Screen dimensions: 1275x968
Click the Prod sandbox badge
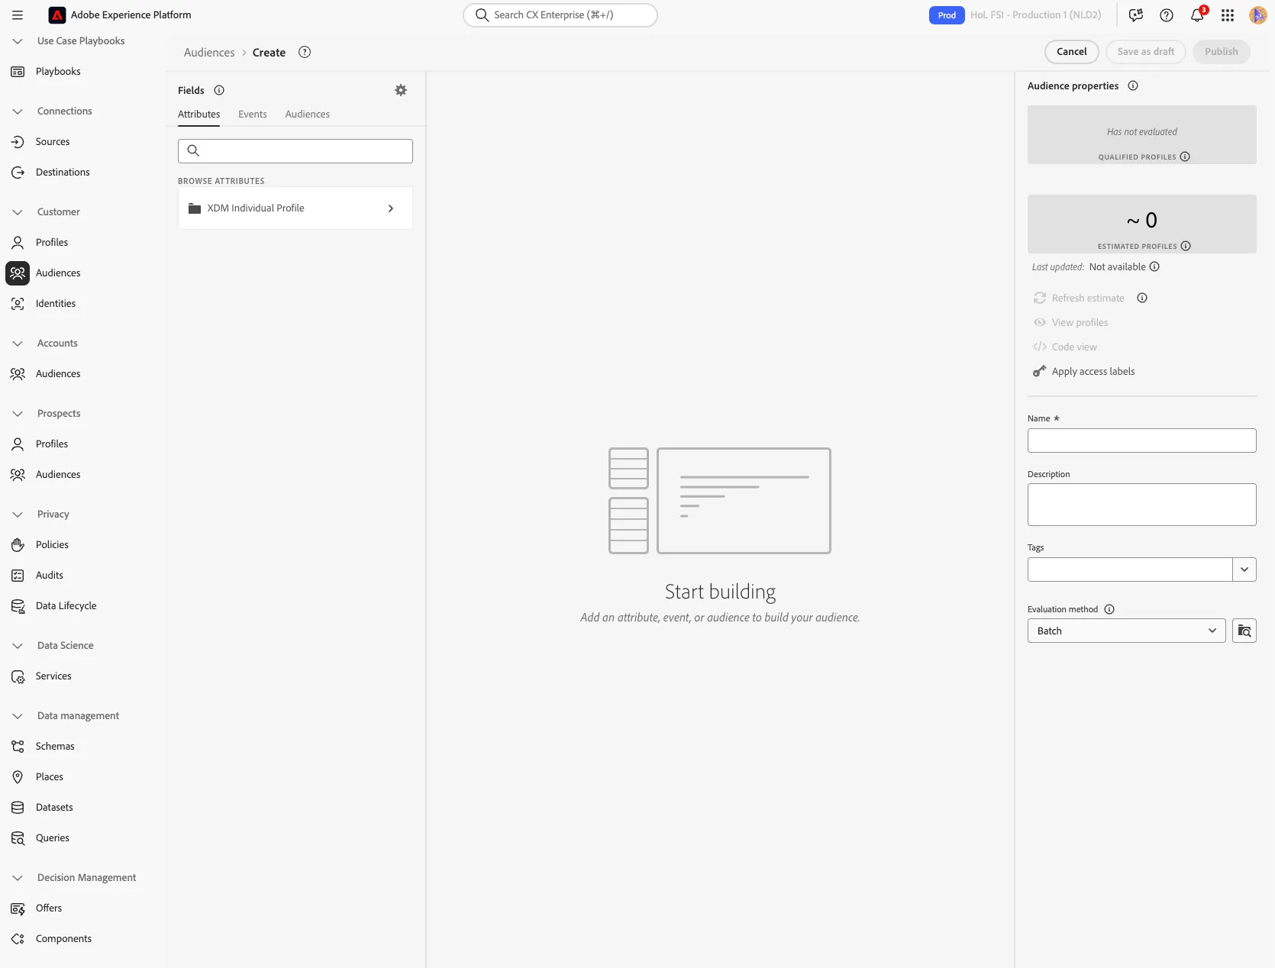[x=947, y=15]
